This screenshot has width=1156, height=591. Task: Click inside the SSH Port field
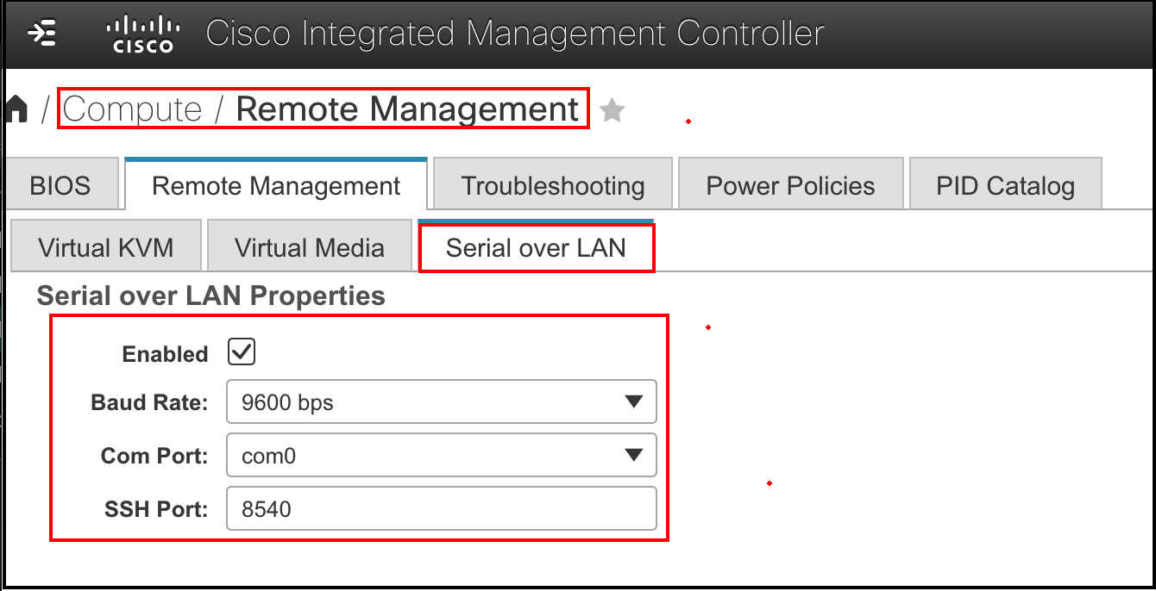point(441,508)
